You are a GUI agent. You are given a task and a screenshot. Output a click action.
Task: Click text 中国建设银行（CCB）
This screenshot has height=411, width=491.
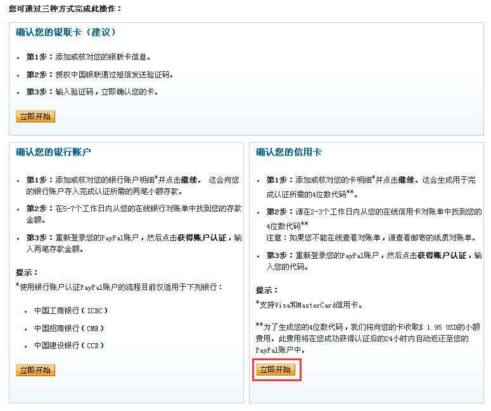point(69,346)
